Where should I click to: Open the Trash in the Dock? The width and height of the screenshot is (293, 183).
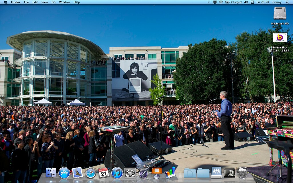tap(243, 173)
